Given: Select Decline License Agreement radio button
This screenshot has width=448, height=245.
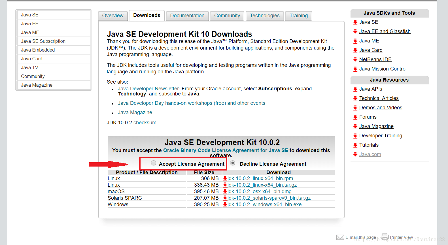Looking at the screenshot, I should click(233, 163).
